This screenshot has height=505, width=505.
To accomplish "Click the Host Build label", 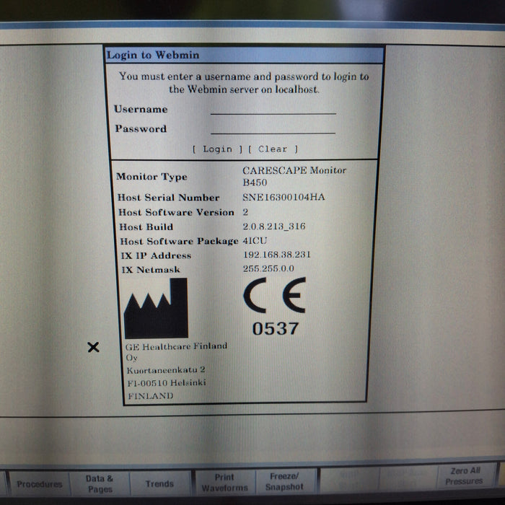I will pos(146,227).
